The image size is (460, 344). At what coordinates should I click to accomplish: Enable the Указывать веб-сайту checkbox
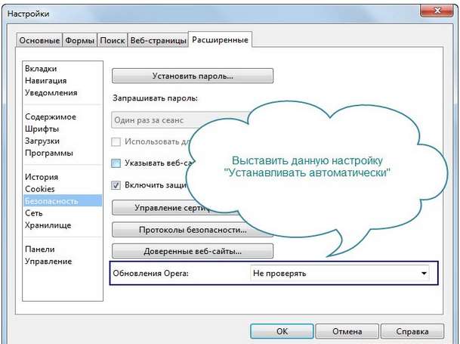(116, 163)
